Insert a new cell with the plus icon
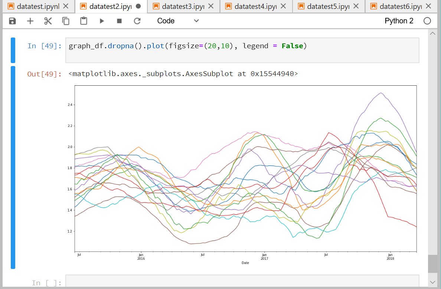Image resolution: width=441 pixels, height=289 pixels. pos(30,21)
